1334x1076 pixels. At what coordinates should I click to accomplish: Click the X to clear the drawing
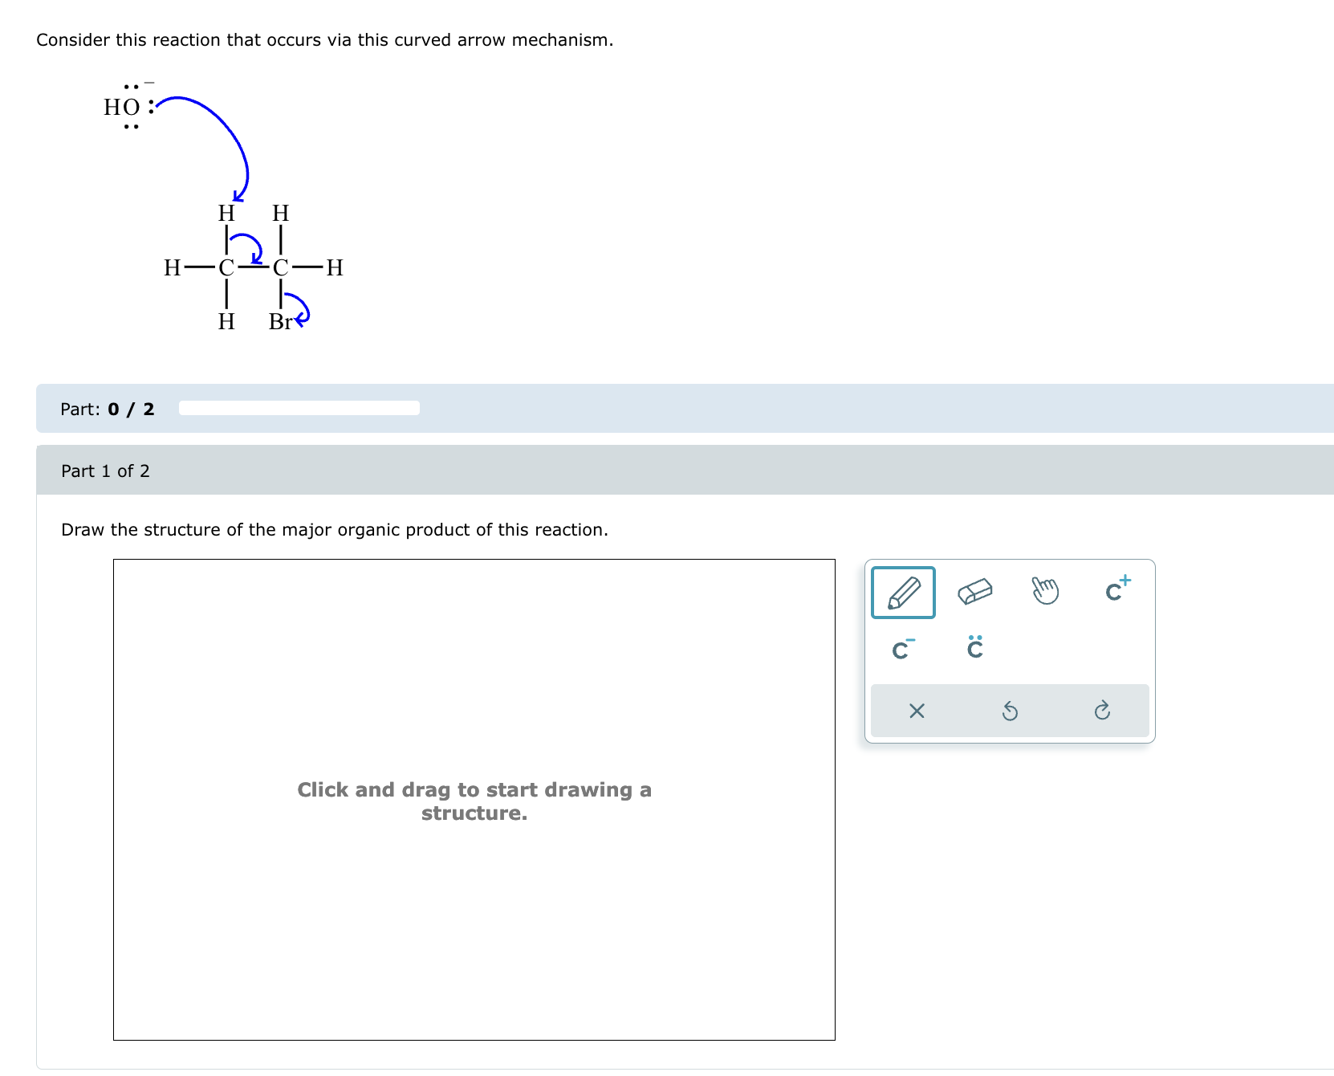(x=917, y=711)
